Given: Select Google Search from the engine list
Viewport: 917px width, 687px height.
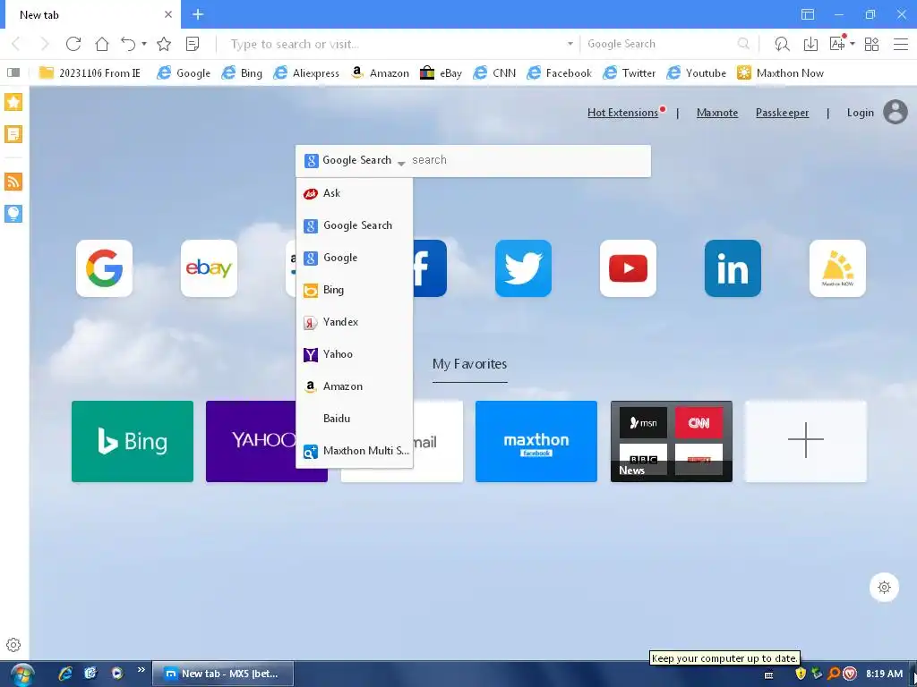Looking at the screenshot, I should [355, 225].
